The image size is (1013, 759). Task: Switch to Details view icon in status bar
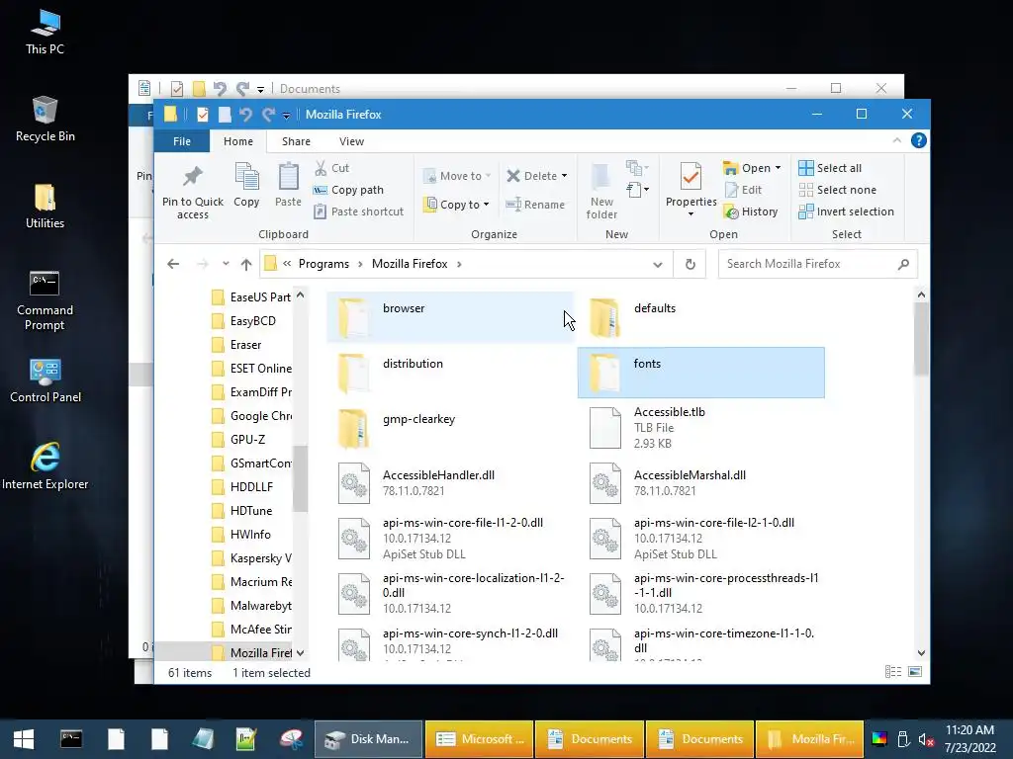coord(893,672)
